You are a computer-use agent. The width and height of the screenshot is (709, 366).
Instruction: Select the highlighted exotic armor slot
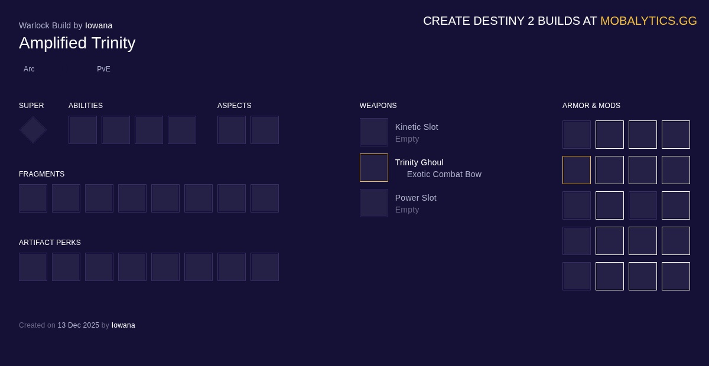577,170
